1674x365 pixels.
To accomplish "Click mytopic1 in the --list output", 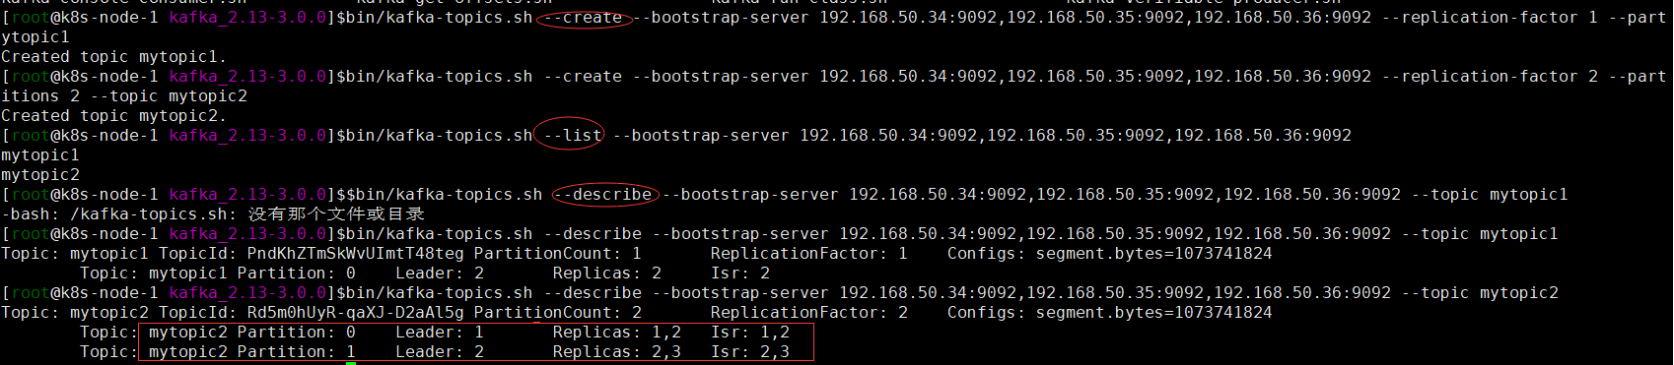I will point(40,155).
